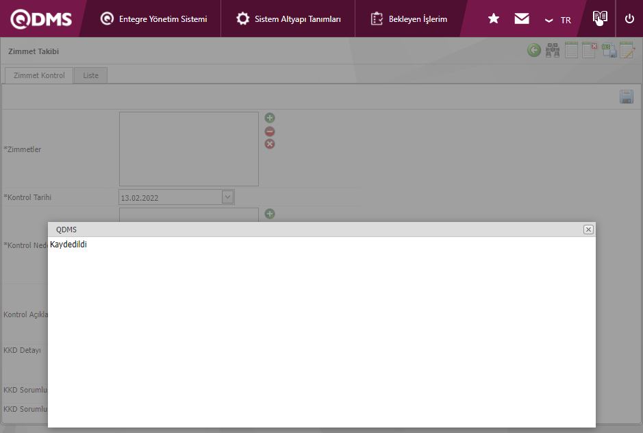Click the Zimmet Takibi page title

34,51
